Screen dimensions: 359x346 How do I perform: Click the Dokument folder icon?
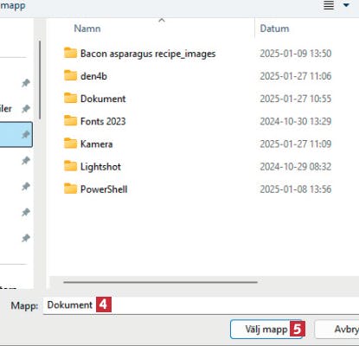click(70, 99)
